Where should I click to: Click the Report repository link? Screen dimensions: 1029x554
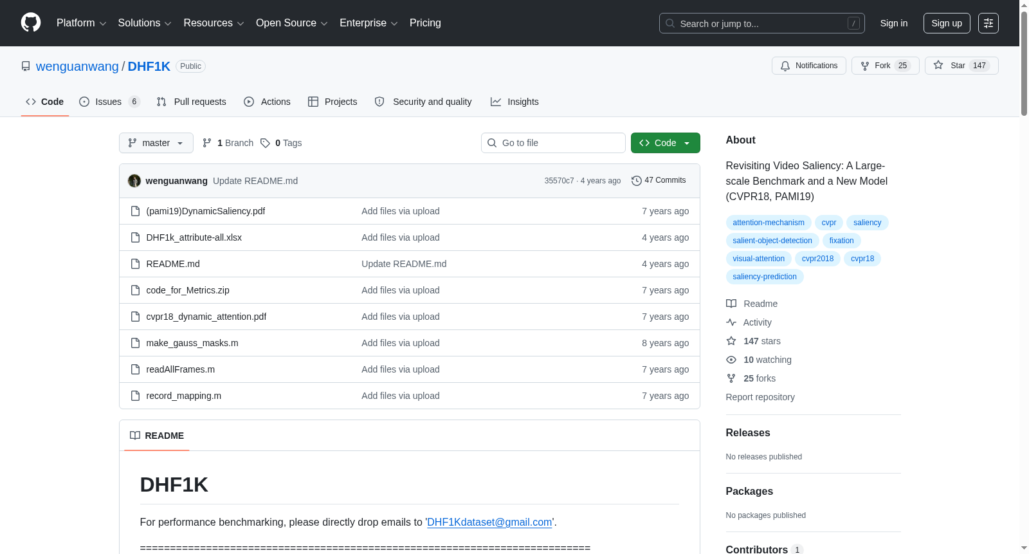tap(760, 397)
